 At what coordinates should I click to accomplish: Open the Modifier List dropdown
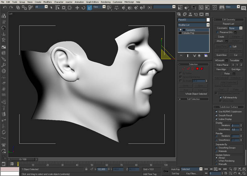(208, 25)
